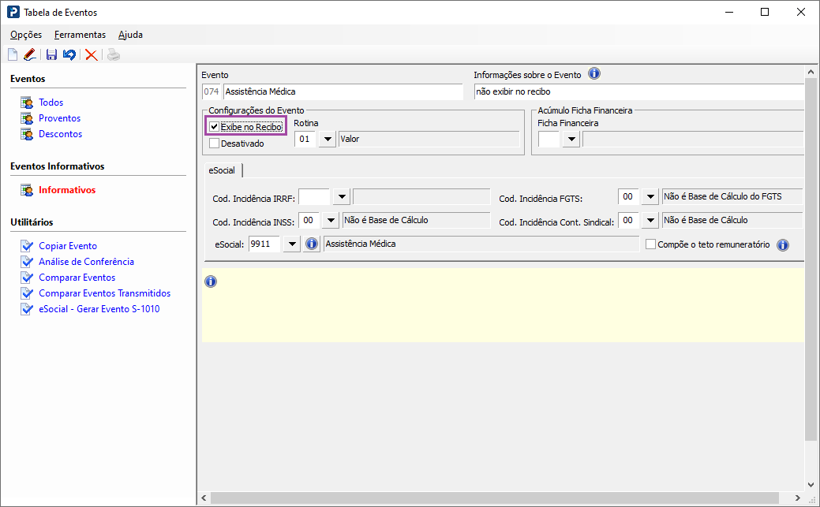Click the horizontal scrollbar thumb

[x=494, y=498]
